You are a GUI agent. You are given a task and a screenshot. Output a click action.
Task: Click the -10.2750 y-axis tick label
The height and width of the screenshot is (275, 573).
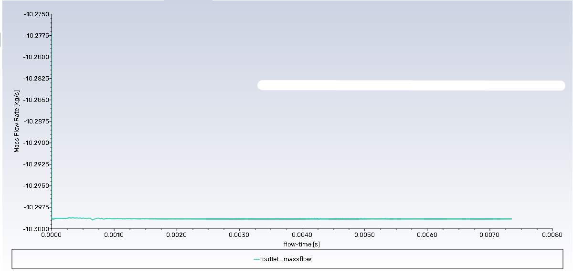(x=36, y=14)
